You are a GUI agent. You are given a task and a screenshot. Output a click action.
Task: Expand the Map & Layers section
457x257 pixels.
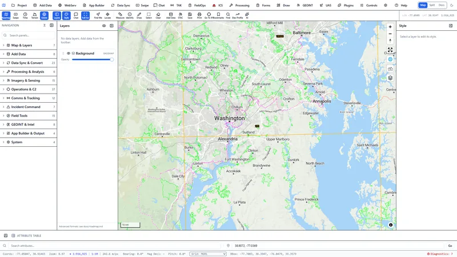pos(28,45)
